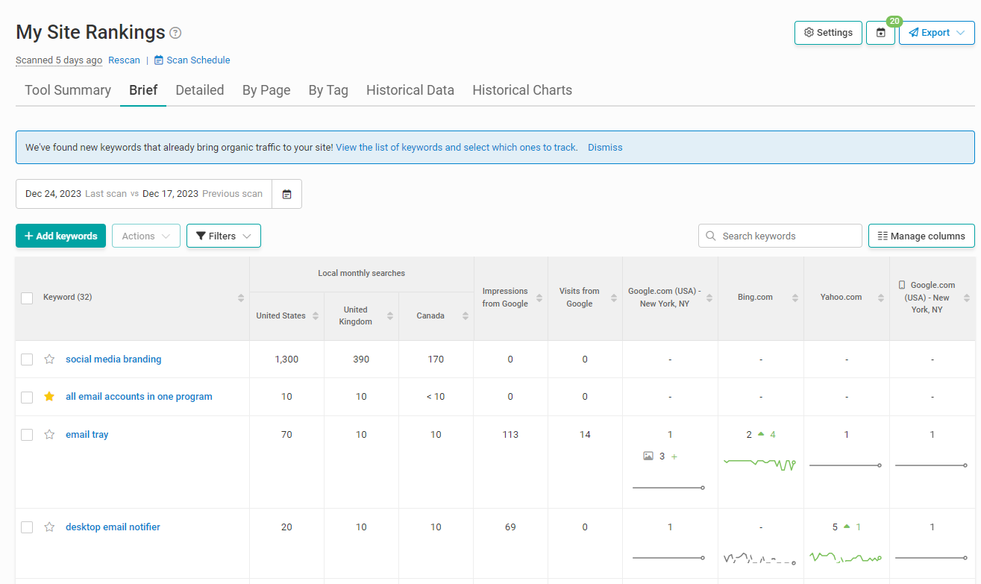Star the social media branding keyword
981x584 pixels.
coord(49,359)
